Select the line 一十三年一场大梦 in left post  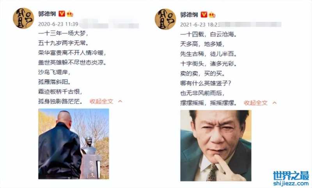tap(63, 33)
